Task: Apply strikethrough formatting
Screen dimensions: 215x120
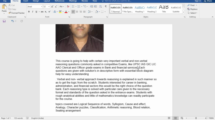Action: click(x=42, y=12)
